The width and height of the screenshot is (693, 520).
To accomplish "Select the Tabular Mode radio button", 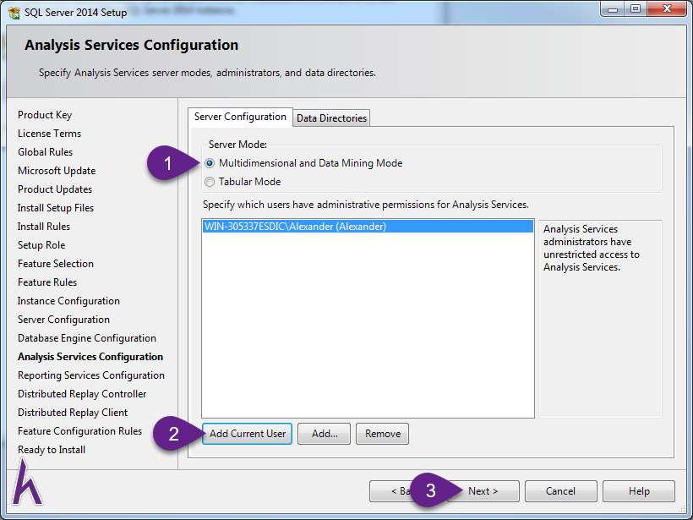I will [x=210, y=182].
